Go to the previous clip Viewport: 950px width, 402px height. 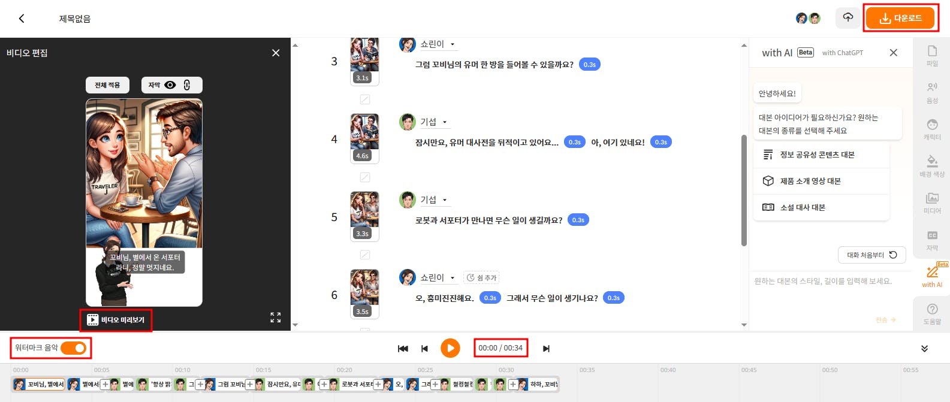424,348
